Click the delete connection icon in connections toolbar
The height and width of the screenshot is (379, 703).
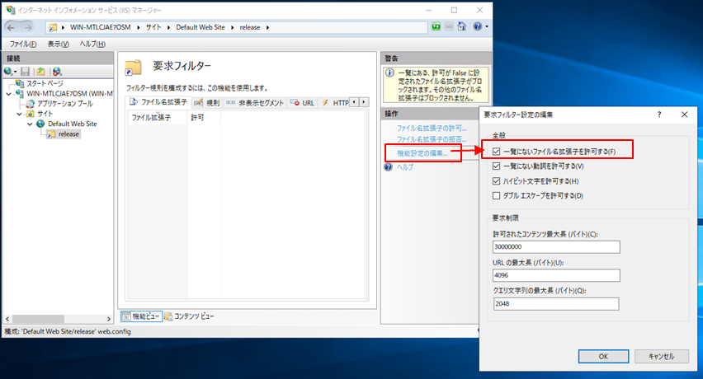click(x=57, y=72)
